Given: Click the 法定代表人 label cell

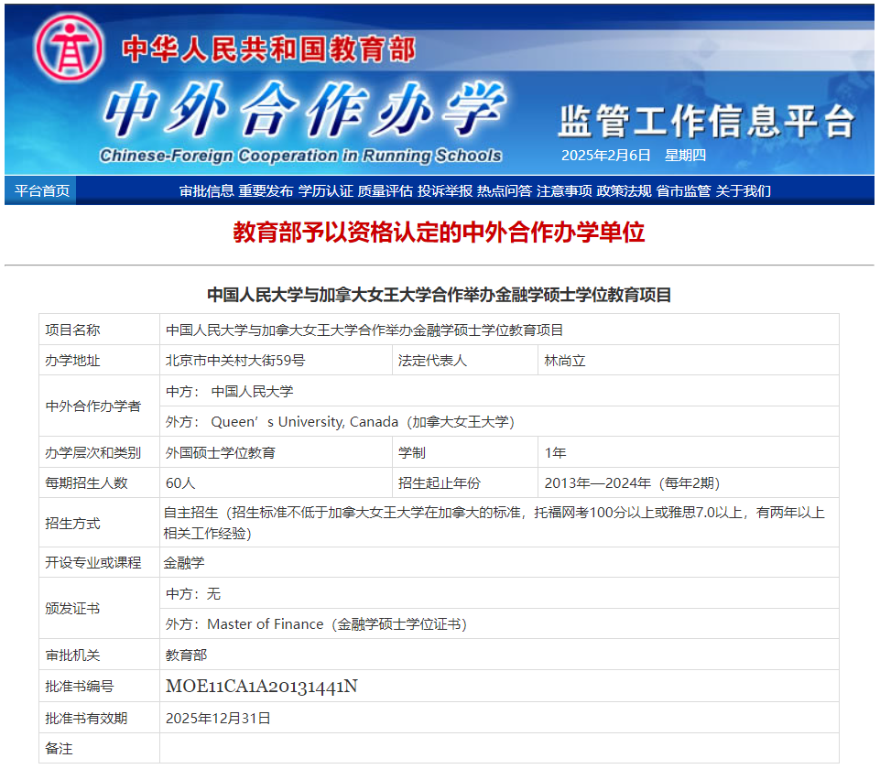Looking at the screenshot, I should [464, 360].
